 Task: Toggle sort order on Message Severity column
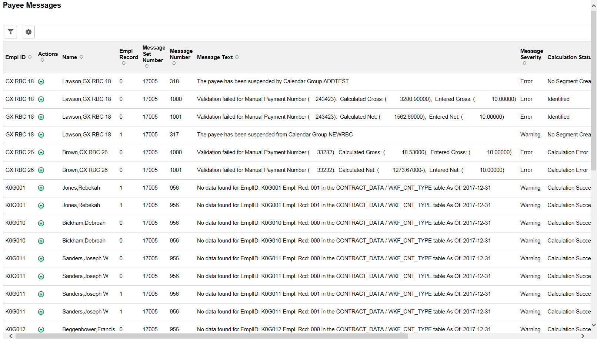[x=524, y=63]
